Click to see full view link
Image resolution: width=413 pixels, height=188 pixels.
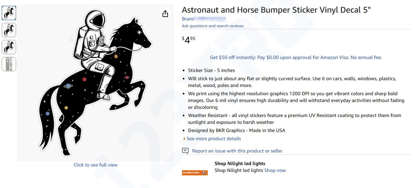pyautogui.click(x=95, y=165)
